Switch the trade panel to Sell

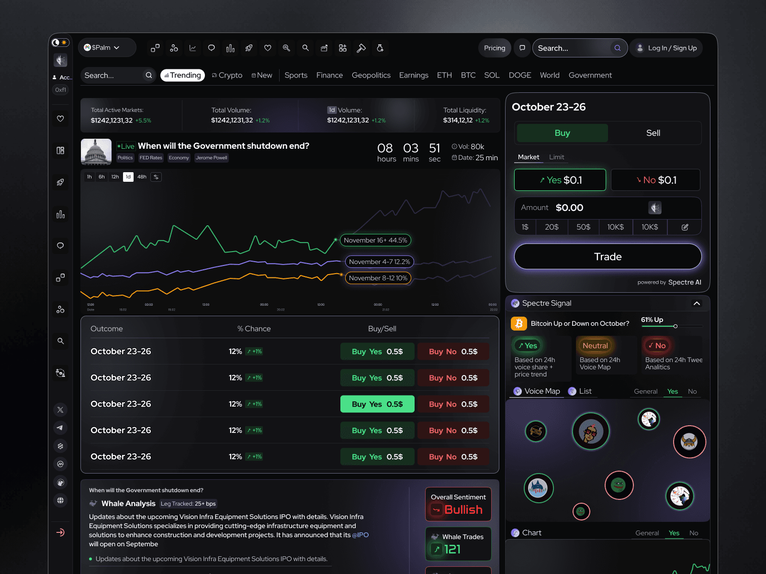click(x=653, y=133)
